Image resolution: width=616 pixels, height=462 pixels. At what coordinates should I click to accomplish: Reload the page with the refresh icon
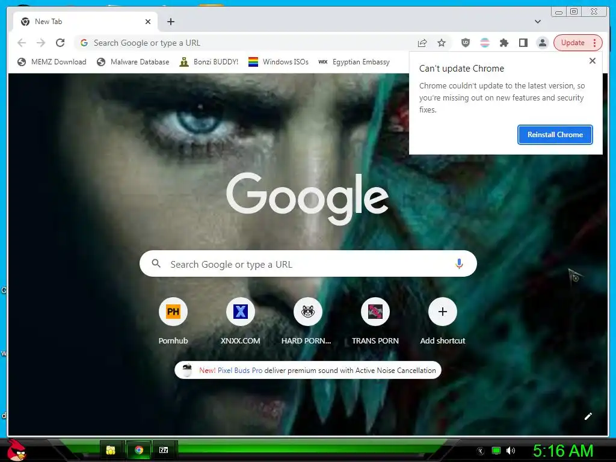point(60,43)
